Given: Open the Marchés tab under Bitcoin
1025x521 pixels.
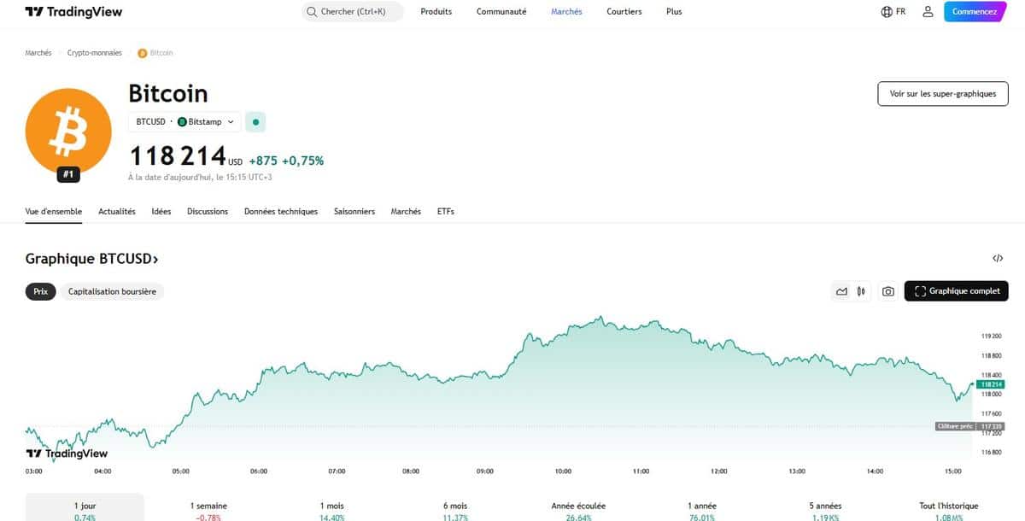Looking at the screenshot, I should (x=406, y=212).
